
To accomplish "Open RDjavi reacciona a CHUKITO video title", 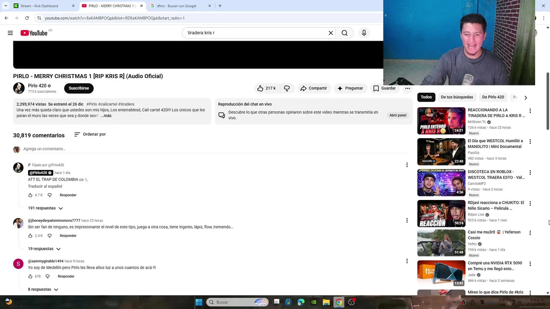I will (496, 206).
